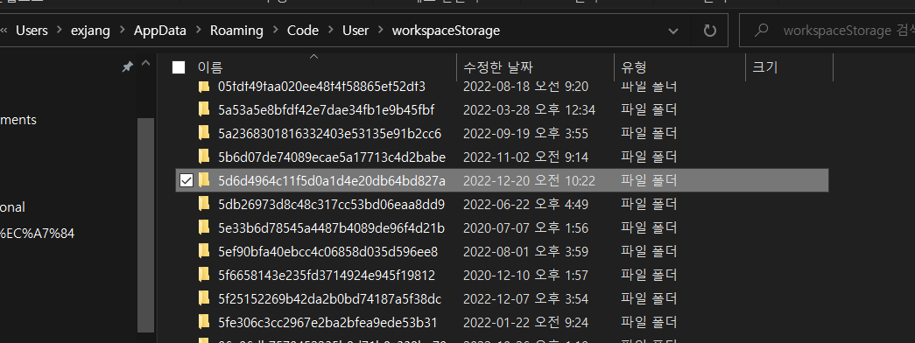Sort by the 크기 column header
The image size is (915, 343).
coord(765,67)
